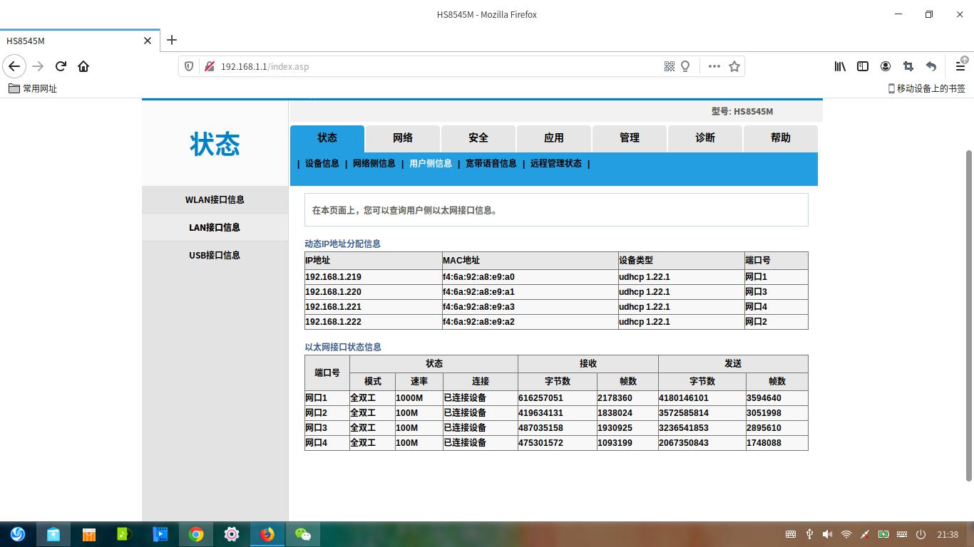The image size is (974, 547).
Task: Open the Firefox hamburger menu
Action: coord(960,66)
